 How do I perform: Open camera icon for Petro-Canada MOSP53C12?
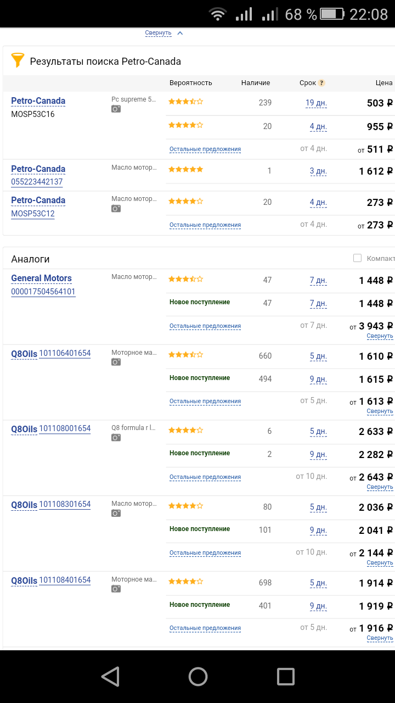coord(116,209)
